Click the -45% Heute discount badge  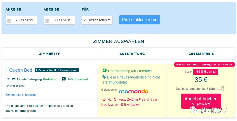point(206,72)
